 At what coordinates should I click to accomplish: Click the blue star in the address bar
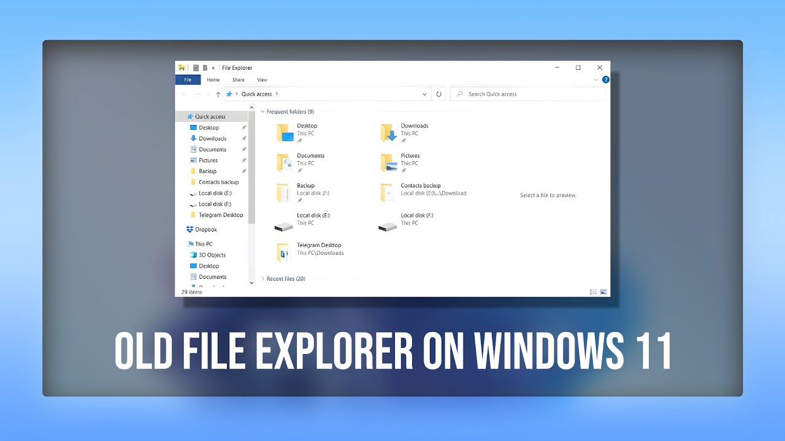[x=229, y=94]
